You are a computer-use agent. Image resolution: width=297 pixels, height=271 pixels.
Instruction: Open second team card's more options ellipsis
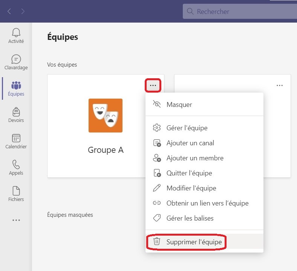pos(279,85)
